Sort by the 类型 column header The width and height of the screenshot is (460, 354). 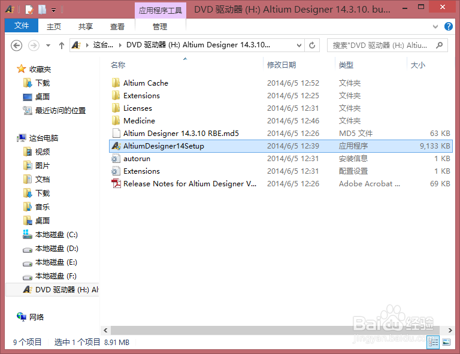(x=346, y=65)
